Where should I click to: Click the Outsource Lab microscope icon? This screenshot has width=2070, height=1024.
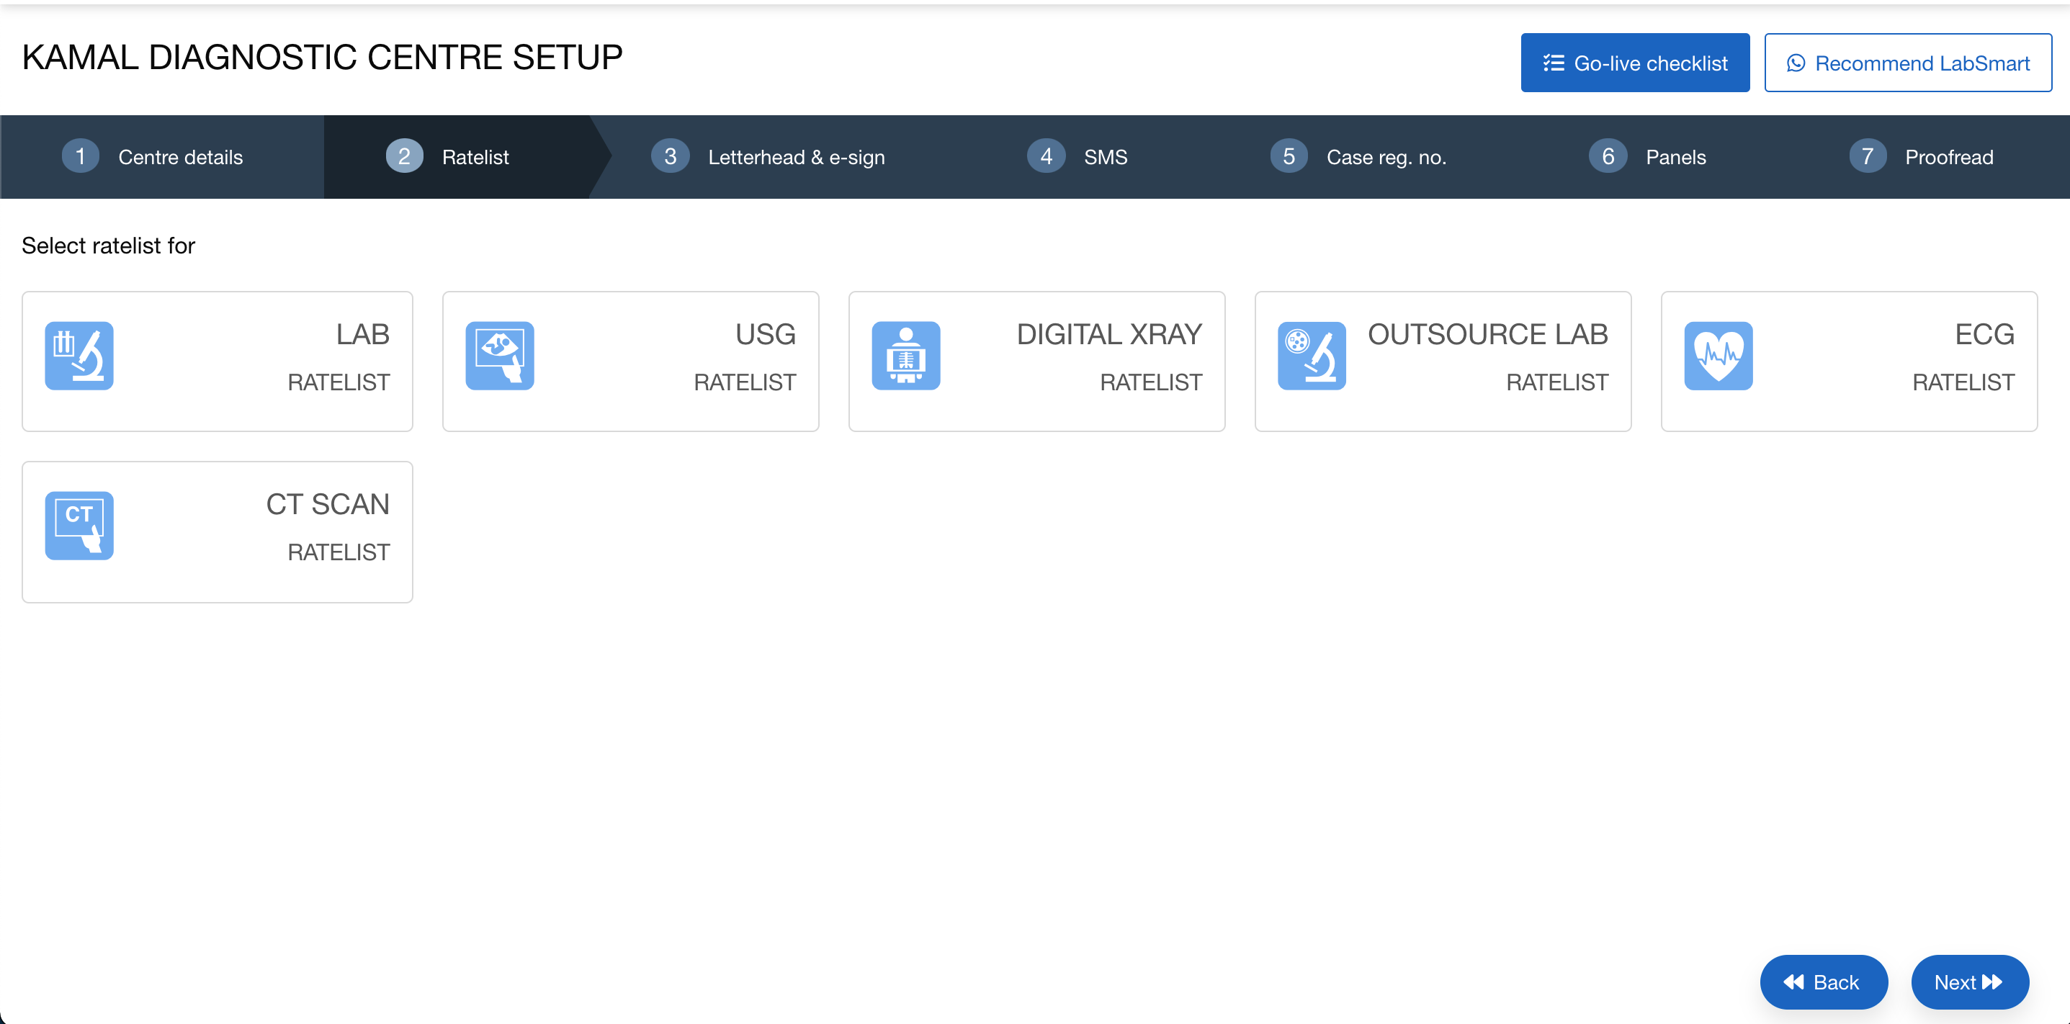click(x=1312, y=356)
